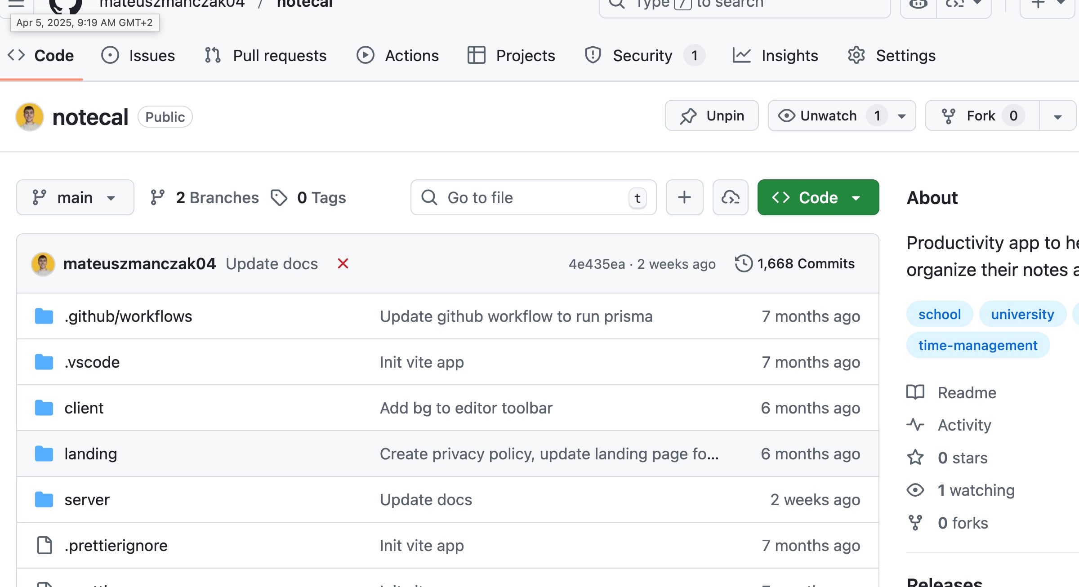Screen dimensions: 1079x587
Task: Toggle Unpin for the repository
Action: pos(711,116)
